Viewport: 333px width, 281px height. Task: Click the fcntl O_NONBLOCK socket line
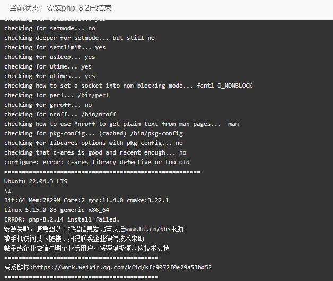point(128,86)
